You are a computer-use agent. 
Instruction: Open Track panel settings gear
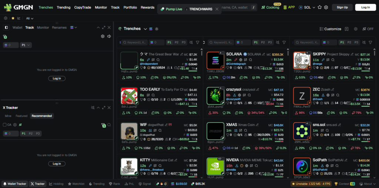[103, 36]
